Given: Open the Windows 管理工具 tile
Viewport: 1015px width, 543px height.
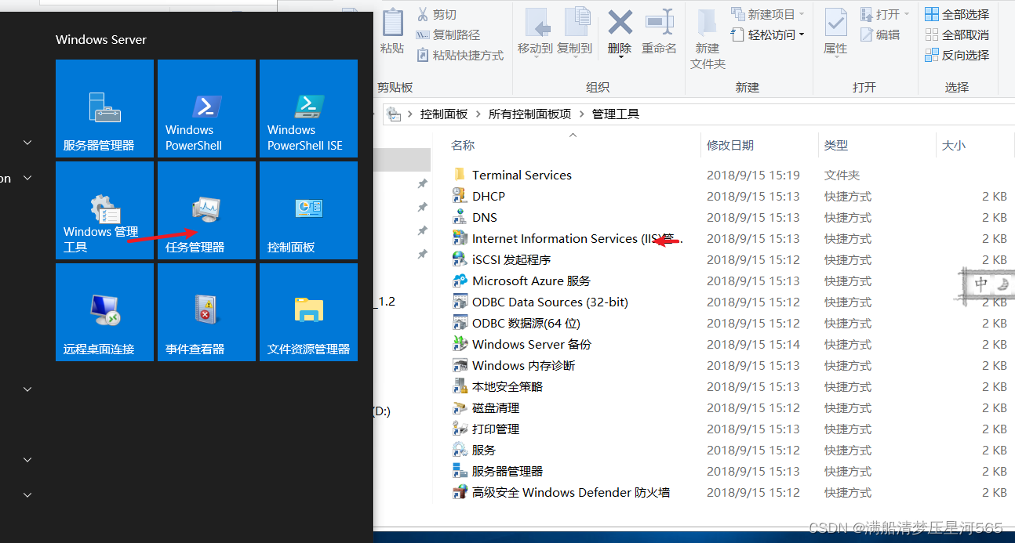Looking at the screenshot, I should coord(104,211).
